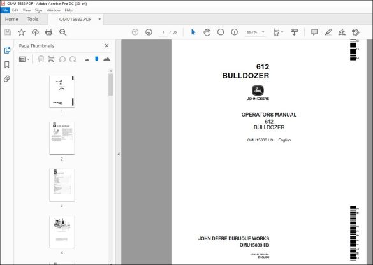The image size is (373, 265).
Task: Click thumbnails scrollbar up arrow
Action: [110, 71]
